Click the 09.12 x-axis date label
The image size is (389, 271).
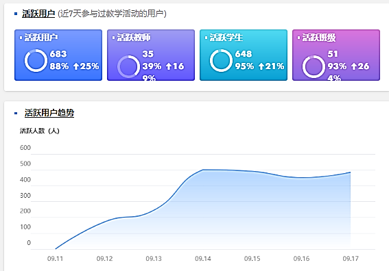(104, 259)
